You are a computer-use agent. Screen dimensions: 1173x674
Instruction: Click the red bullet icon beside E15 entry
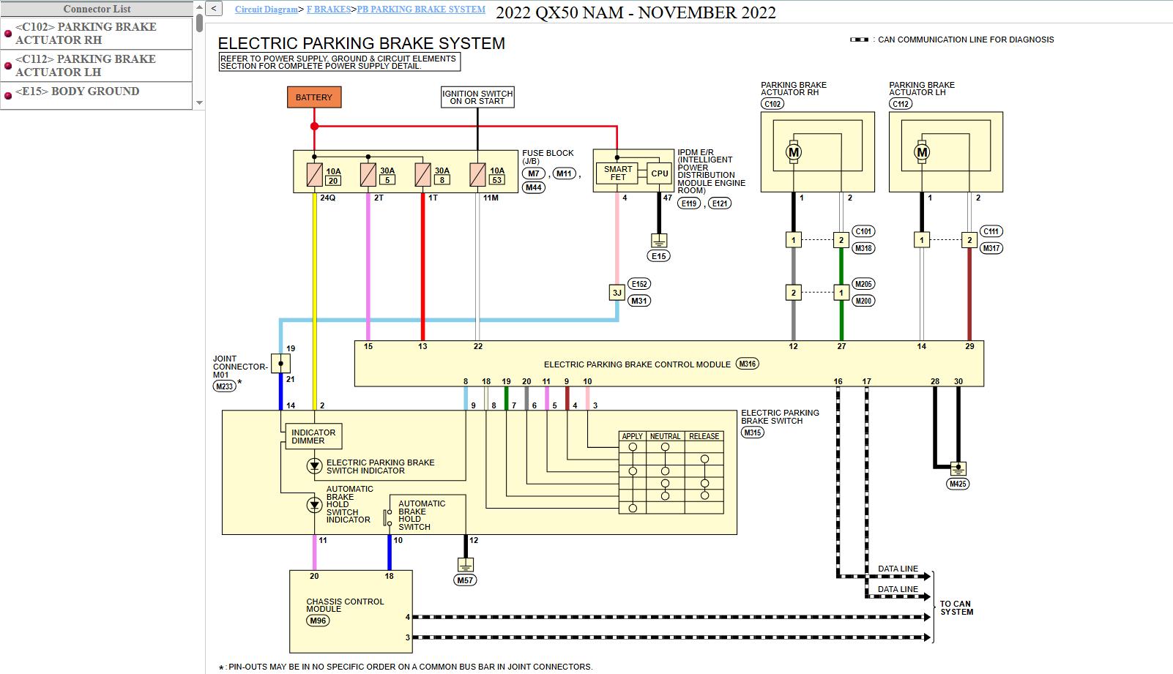(8, 95)
